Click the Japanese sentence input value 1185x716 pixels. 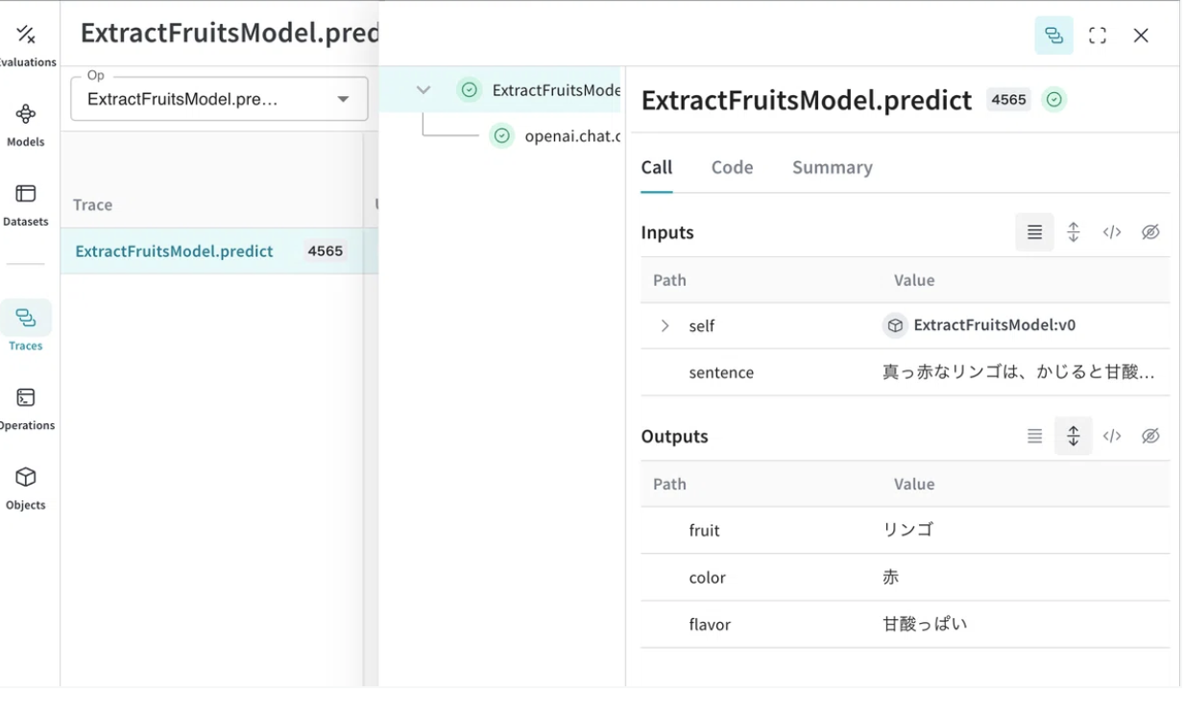point(1018,372)
